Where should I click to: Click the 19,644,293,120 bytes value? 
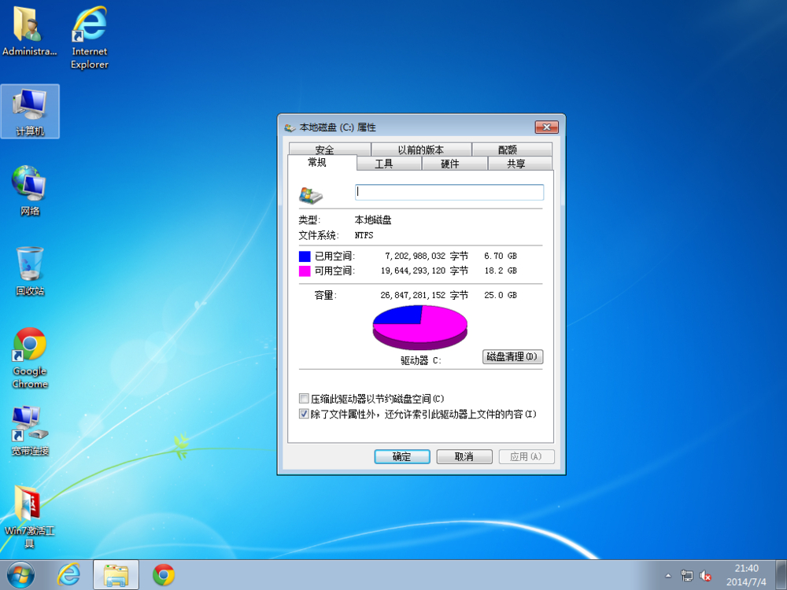tap(413, 271)
